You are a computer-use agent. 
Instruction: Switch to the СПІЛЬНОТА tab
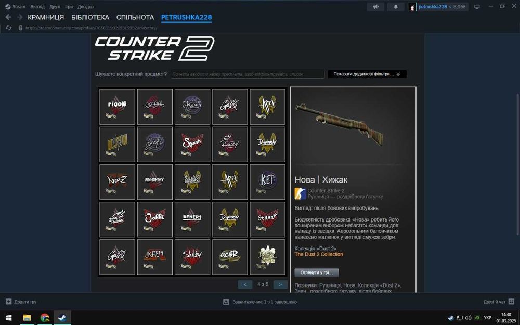[135, 17]
